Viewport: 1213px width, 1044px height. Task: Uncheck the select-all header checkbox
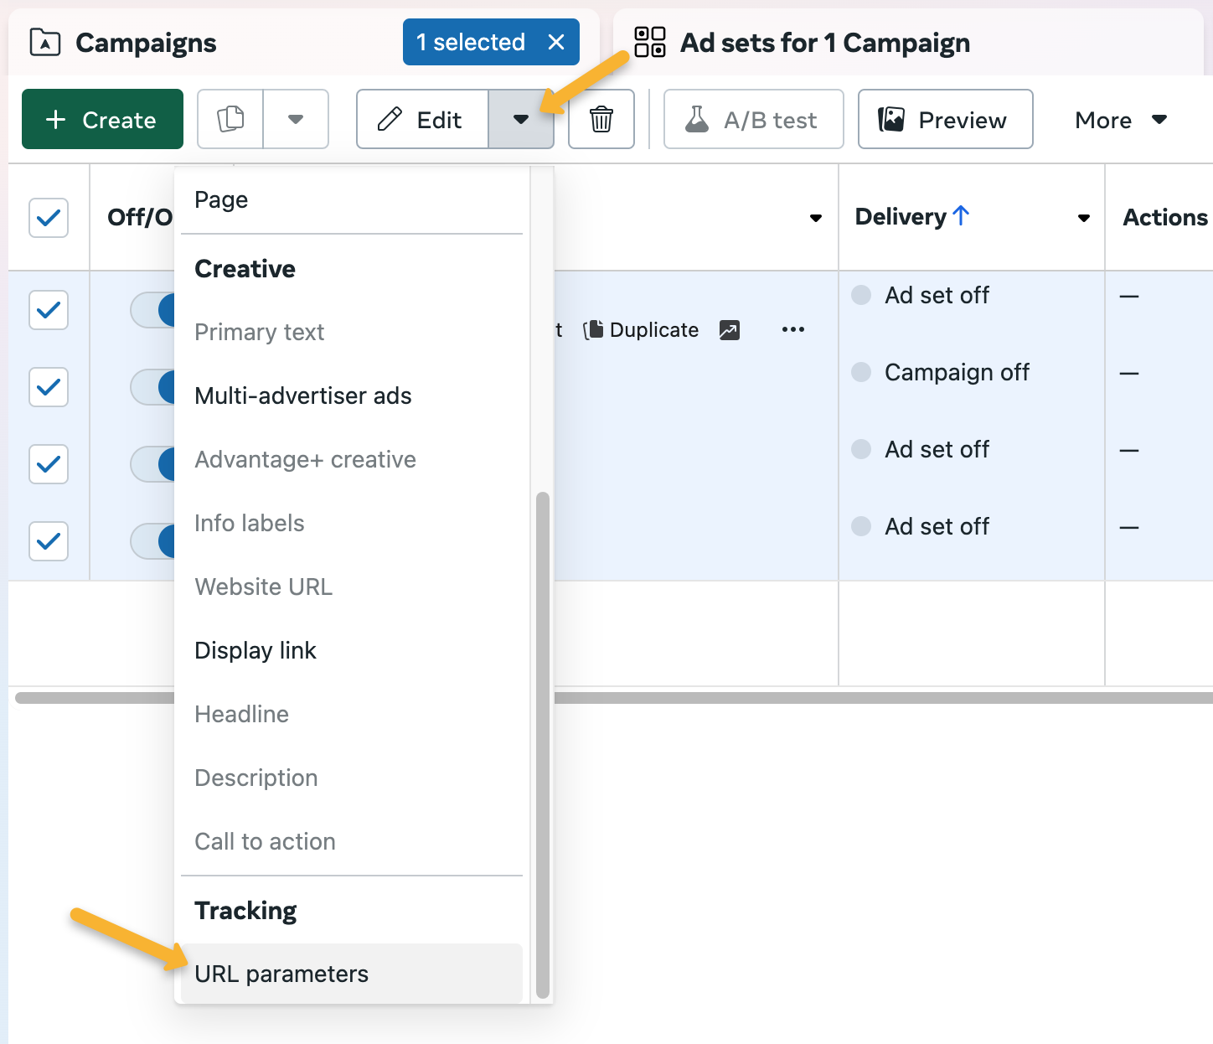[49, 218]
